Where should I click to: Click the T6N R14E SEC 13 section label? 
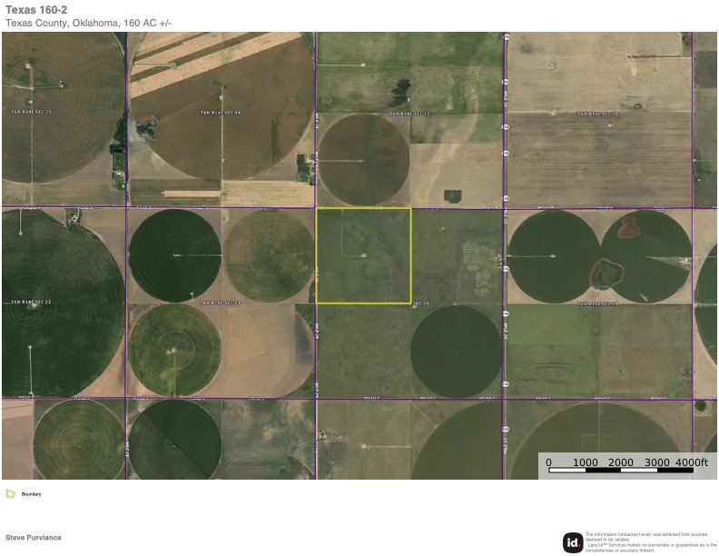click(409, 114)
